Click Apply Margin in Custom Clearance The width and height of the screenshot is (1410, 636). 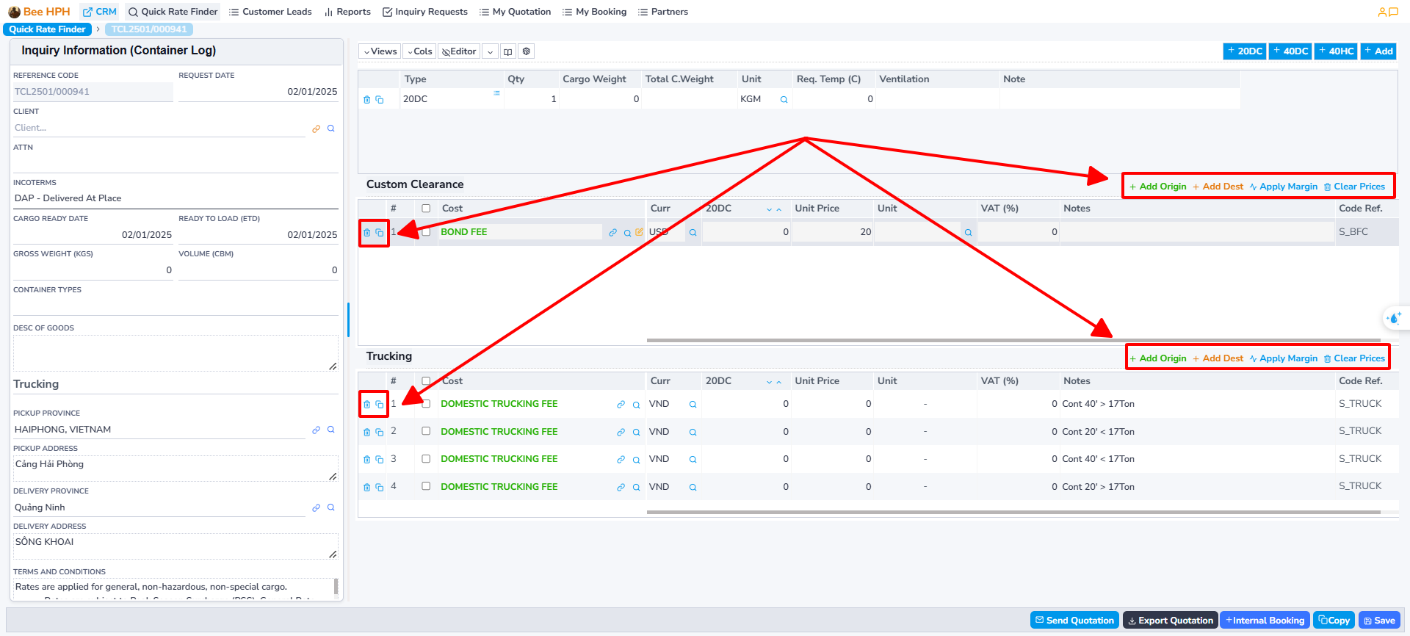(1283, 187)
